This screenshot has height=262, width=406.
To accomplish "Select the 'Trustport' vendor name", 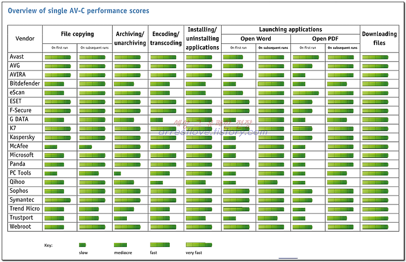I will coord(21,217).
